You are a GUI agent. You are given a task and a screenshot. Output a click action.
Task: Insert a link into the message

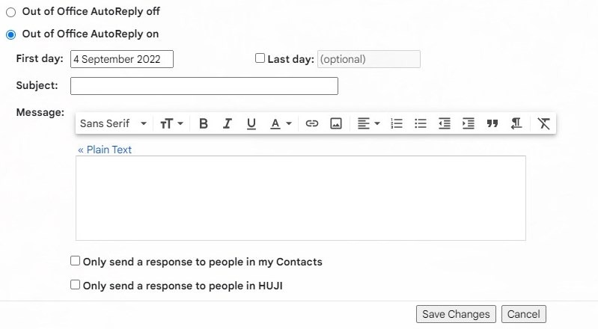(312, 123)
